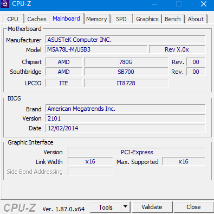Click the Rev X.0x field
Screen dimensions: 214x214
click(x=177, y=49)
